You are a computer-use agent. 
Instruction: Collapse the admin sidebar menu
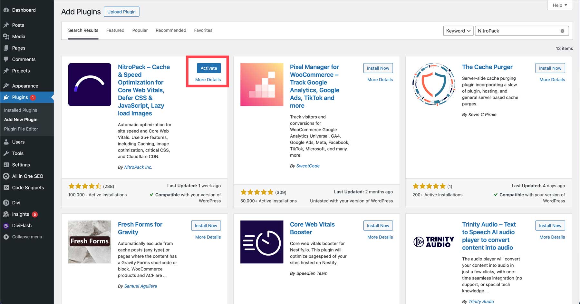pyautogui.click(x=6, y=237)
